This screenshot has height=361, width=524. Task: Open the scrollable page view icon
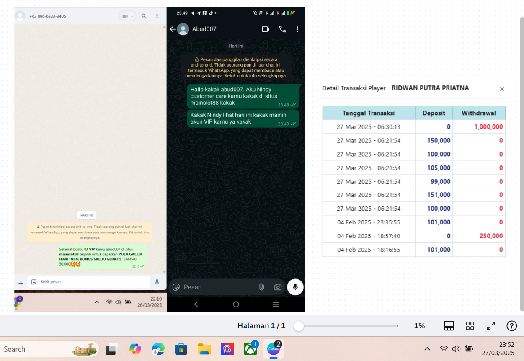pyautogui.click(x=449, y=326)
